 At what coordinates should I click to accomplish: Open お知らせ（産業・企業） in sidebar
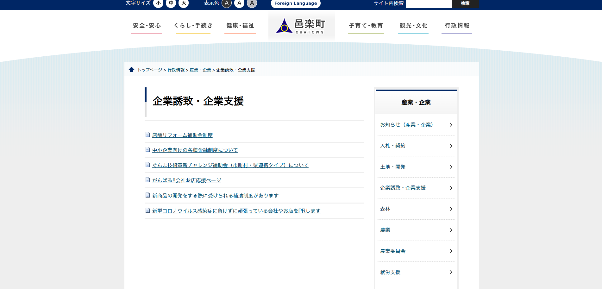coord(416,125)
